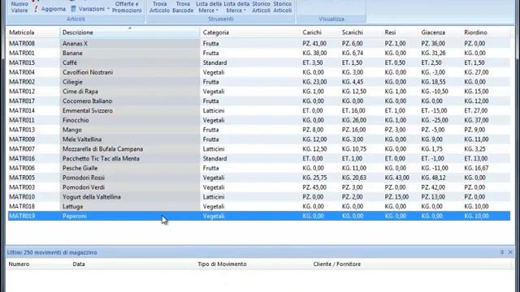The height and width of the screenshot is (292, 520).
Task: Select Cavolfiori Nostrani article
Action: click(x=88, y=72)
